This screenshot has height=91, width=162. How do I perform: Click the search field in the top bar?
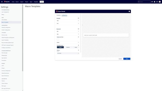tap(144, 2)
